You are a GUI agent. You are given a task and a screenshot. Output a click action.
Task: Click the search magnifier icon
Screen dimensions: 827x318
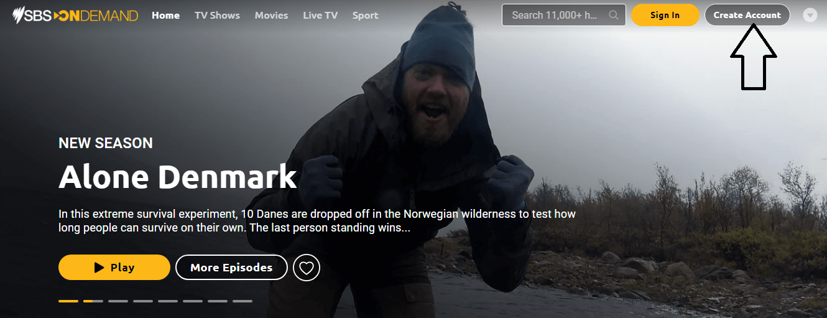tap(614, 15)
